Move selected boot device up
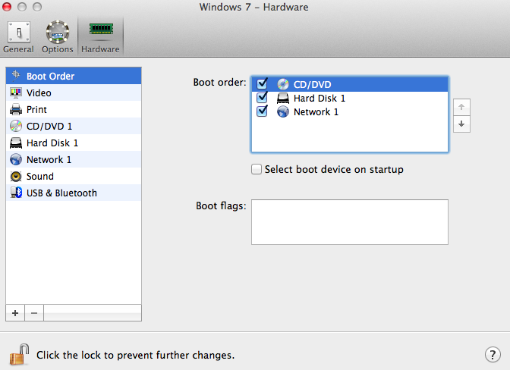 (x=461, y=107)
